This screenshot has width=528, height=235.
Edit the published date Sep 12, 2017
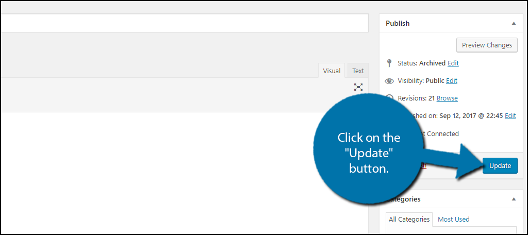tap(510, 116)
